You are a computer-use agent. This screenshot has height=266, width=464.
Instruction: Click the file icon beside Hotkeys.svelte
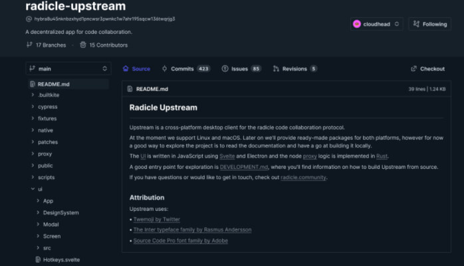38,259
